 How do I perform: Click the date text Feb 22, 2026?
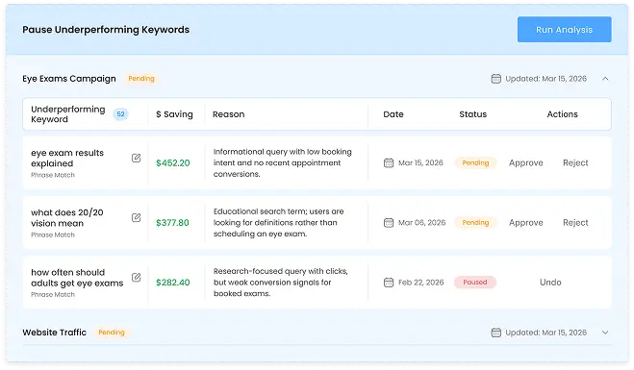(421, 283)
